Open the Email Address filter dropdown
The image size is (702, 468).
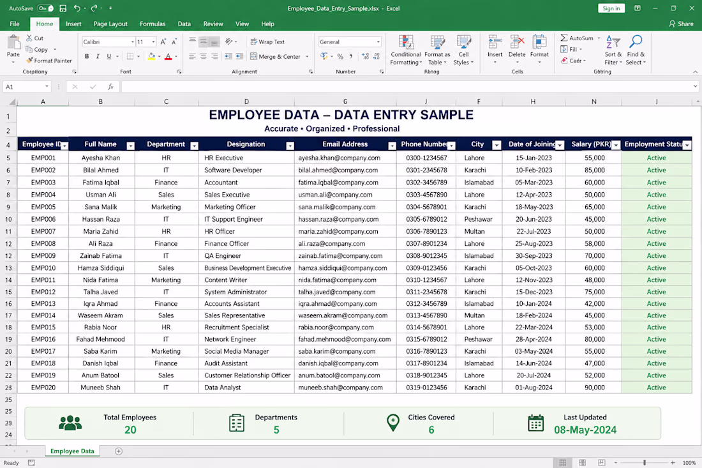pos(392,146)
